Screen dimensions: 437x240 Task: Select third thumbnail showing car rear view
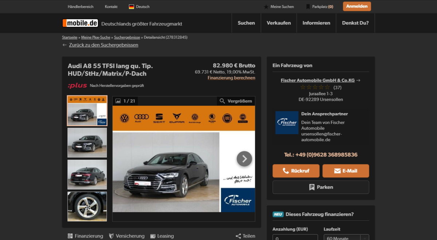tap(87, 175)
